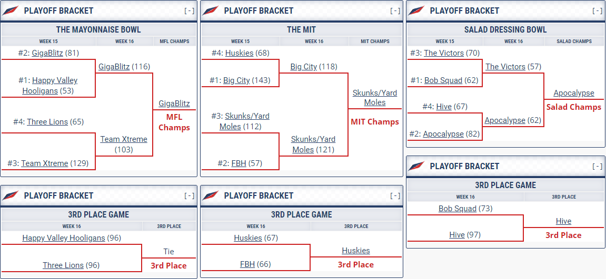606x279 pixels.
Task: Click the logo icon above the Huskies vs FBH game
Action: 211,195
